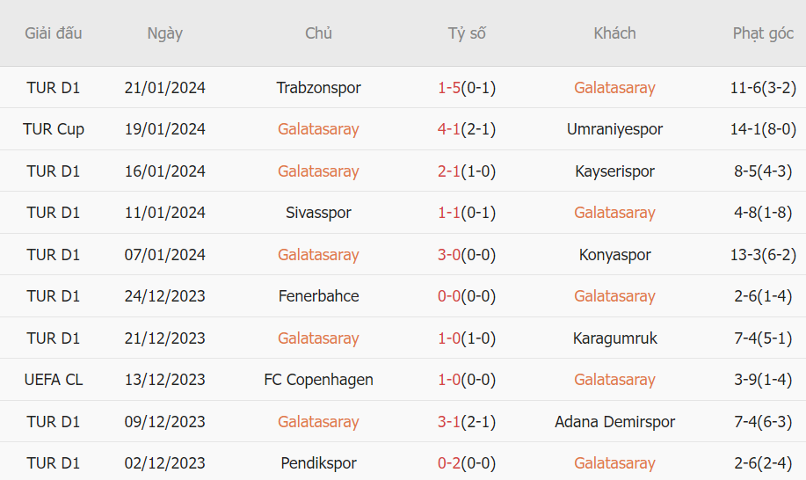Click the Phạt góc column header
This screenshot has height=480, width=806.
[x=763, y=33]
